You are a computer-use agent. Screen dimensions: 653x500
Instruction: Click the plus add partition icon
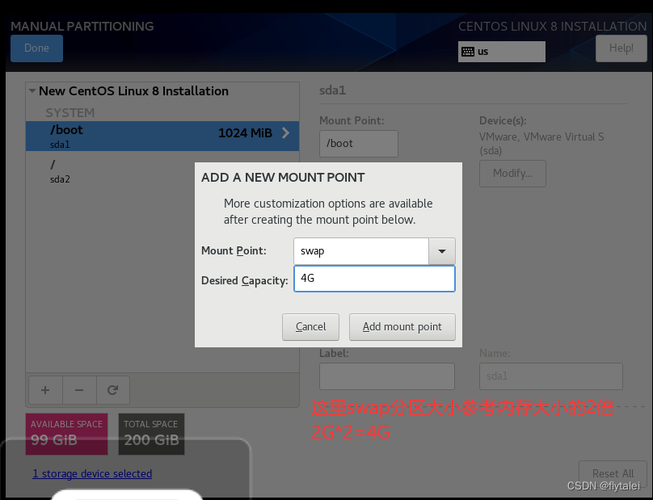[45, 390]
